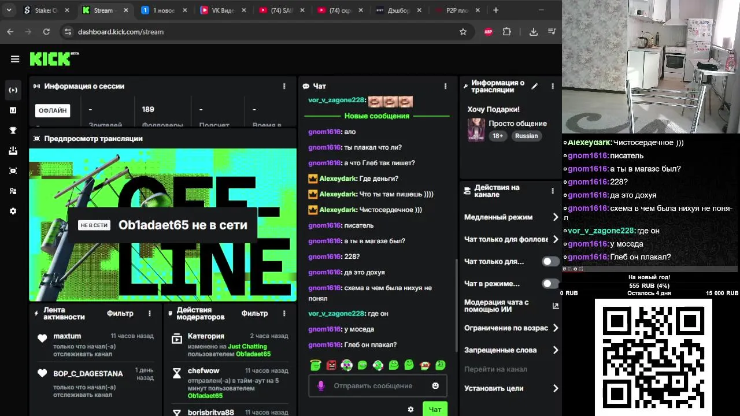Click the Перейти на канал link
The width and height of the screenshot is (740, 416).
[495, 369]
